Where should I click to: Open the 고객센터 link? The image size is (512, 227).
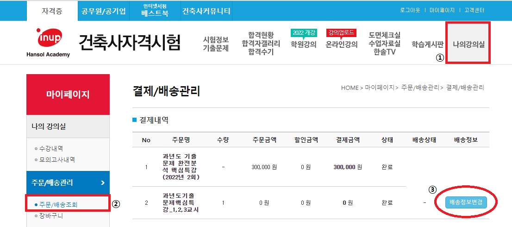(475, 10)
